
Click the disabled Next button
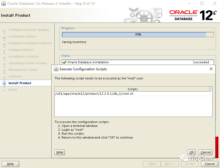[x=170, y=164]
